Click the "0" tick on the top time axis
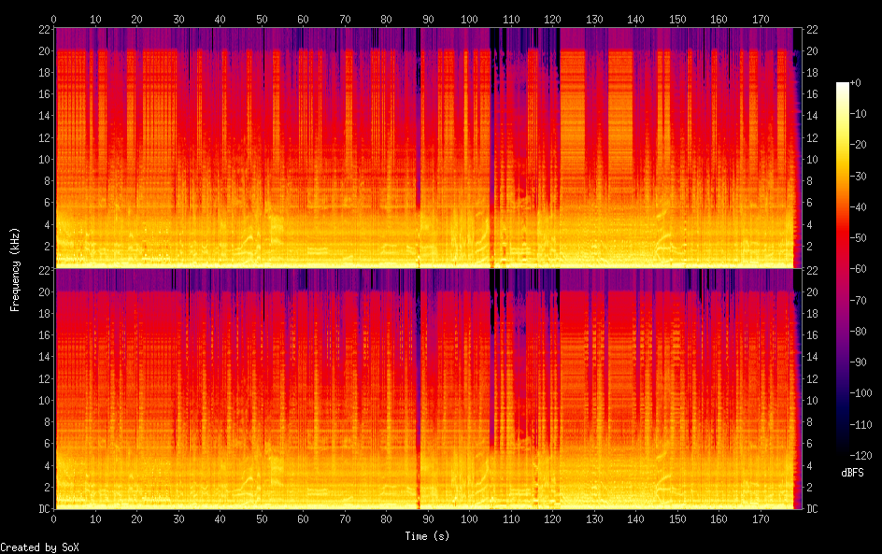This screenshot has height=554, width=882. [x=54, y=19]
